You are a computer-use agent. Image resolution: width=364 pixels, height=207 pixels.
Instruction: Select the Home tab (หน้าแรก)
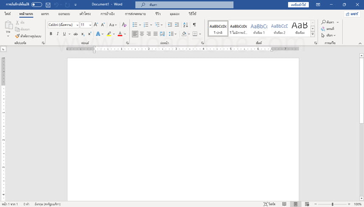click(x=26, y=14)
